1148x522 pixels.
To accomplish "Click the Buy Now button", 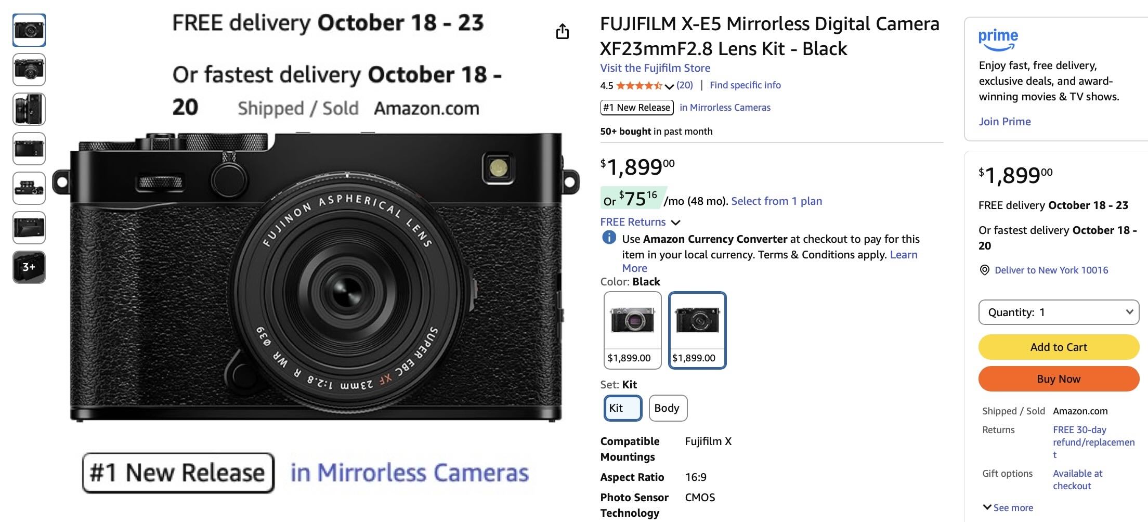I will click(x=1058, y=379).
